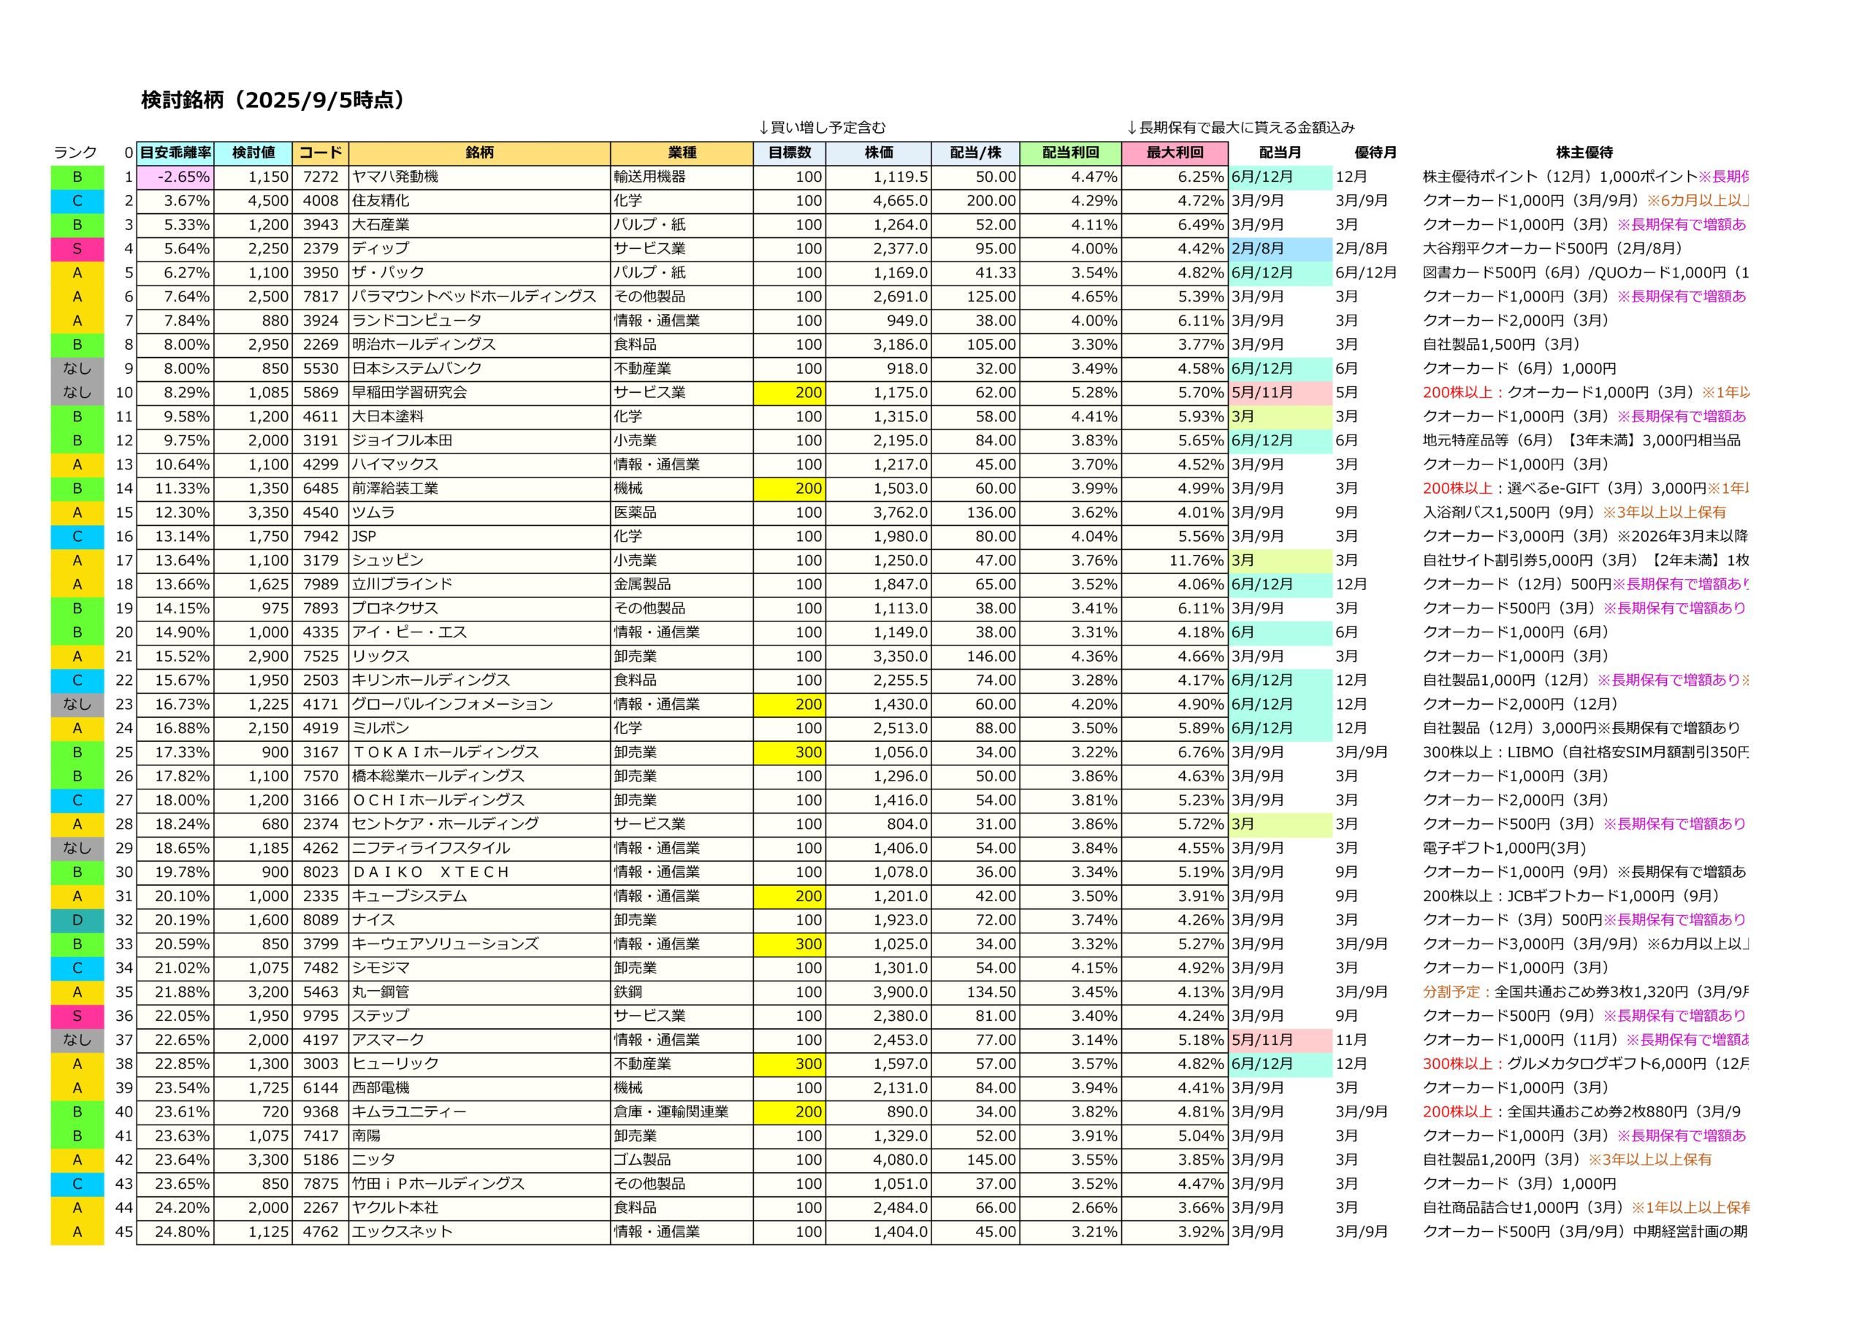Select the 株主優待 column header
This screenshot has width=1870, height=1321.
(1584, 153)
